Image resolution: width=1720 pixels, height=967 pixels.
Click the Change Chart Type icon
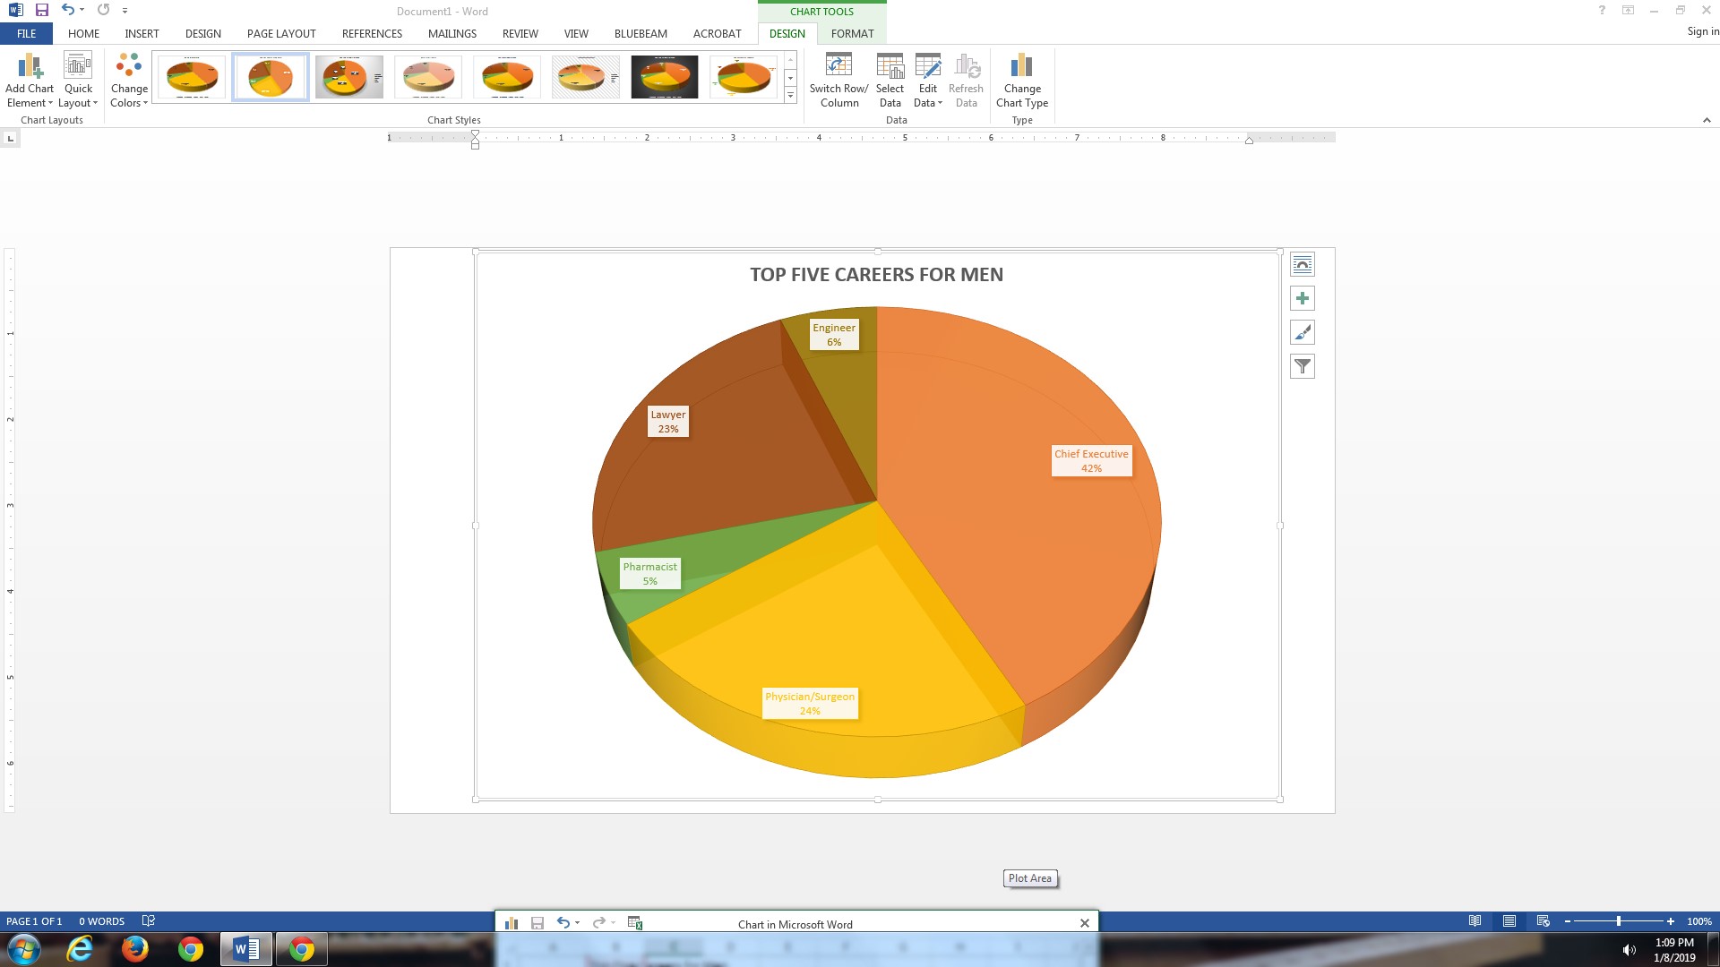coord(1021,67)
